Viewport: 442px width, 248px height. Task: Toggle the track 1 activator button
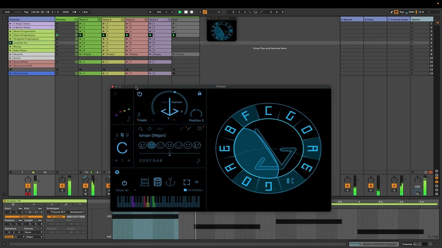[28, 186]
